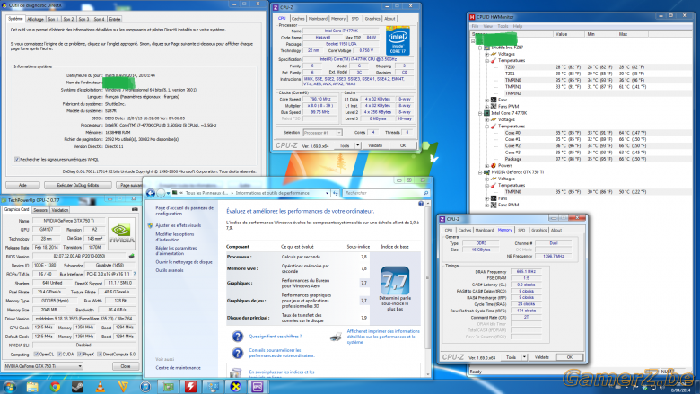This screenshot has width=700, height=394.
Task: Open the Validation tab in GPU-Z
Action: (x=60, y=210)
